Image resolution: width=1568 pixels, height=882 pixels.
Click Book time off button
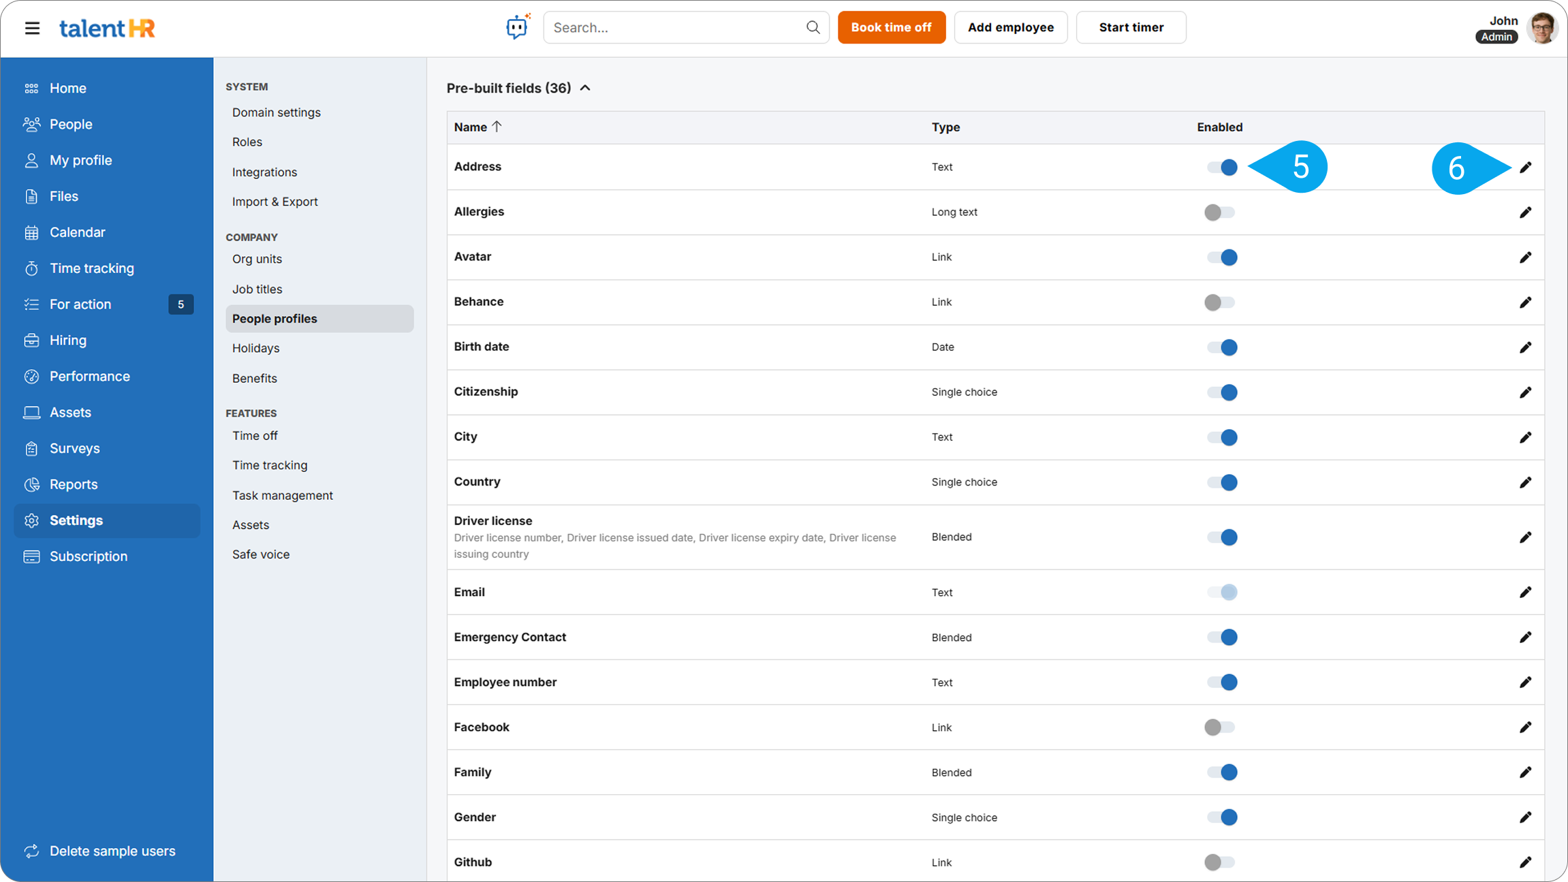891,27
